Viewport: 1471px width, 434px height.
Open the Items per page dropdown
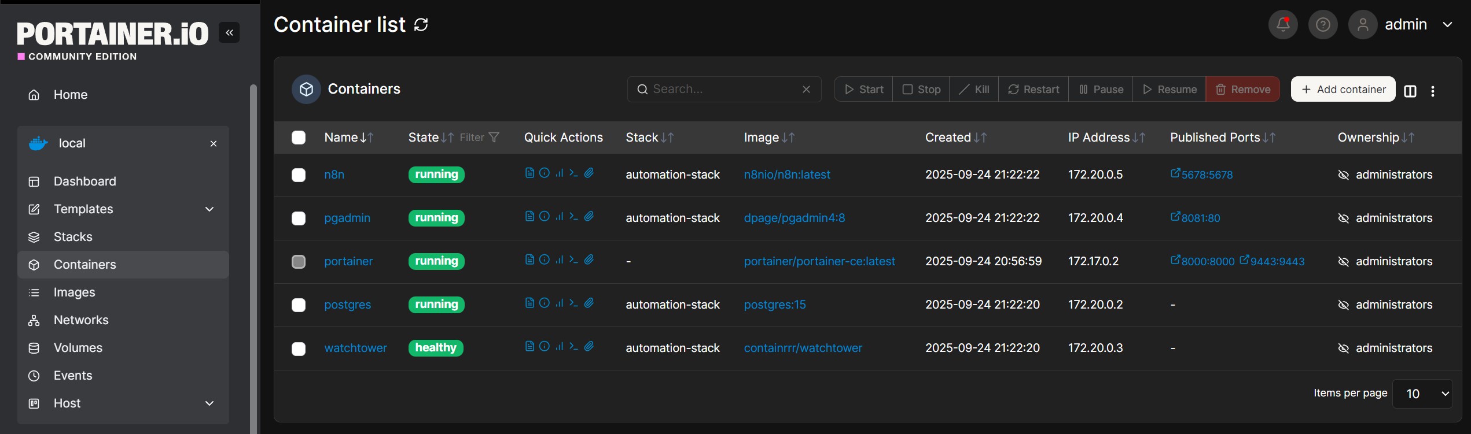point(1422,394)
